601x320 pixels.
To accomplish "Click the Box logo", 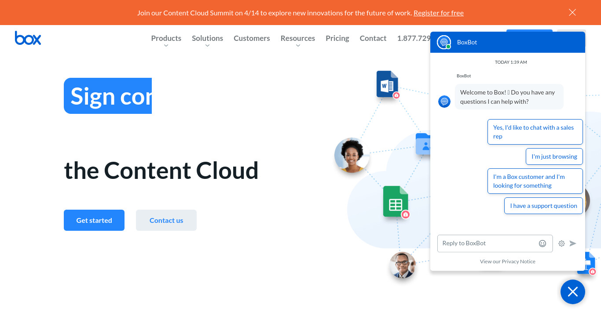I will point(28,38).
